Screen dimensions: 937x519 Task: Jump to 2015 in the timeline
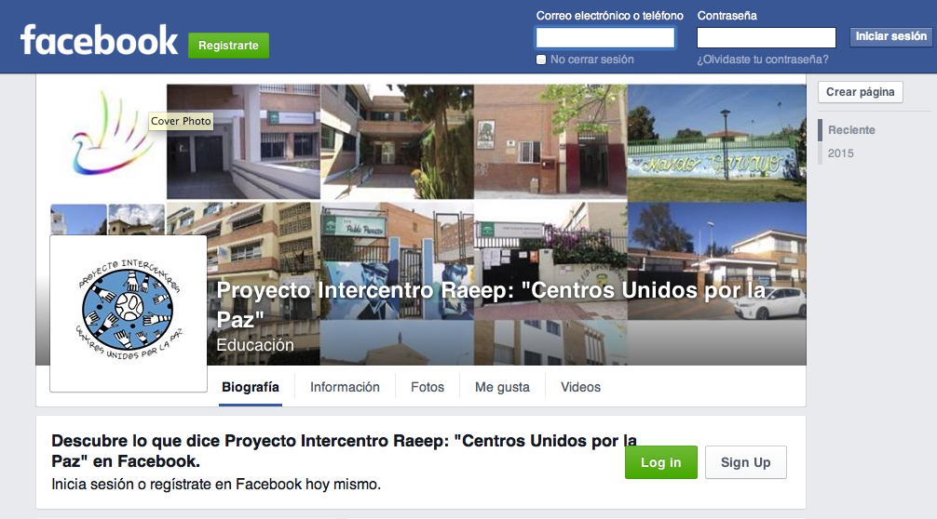click(x=840, y=153)
